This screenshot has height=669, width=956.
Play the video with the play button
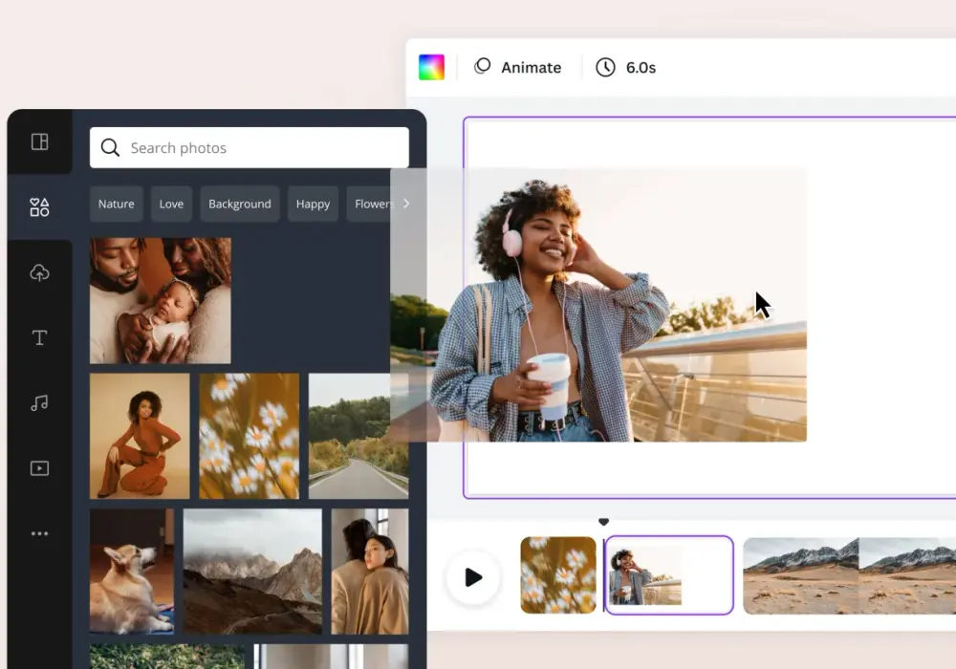coord(473,577)
